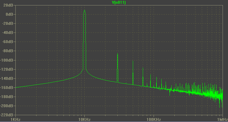Click the -60dB axis label
This screenshot has height=122, width=228.
[x=7, y=42]
